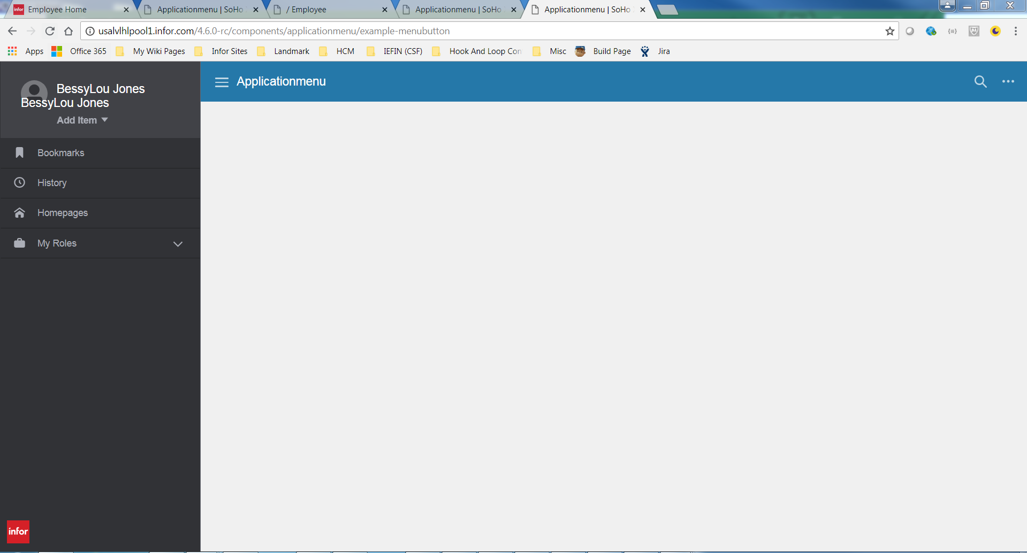Viewport: 1027px width, 553px height.
Task: Click the Bookmarks ribbon icon
Action: [x=19, y=153]
